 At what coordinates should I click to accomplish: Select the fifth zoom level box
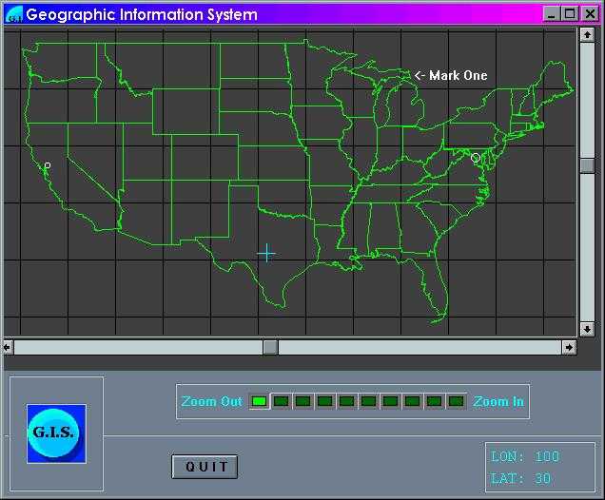346,401
